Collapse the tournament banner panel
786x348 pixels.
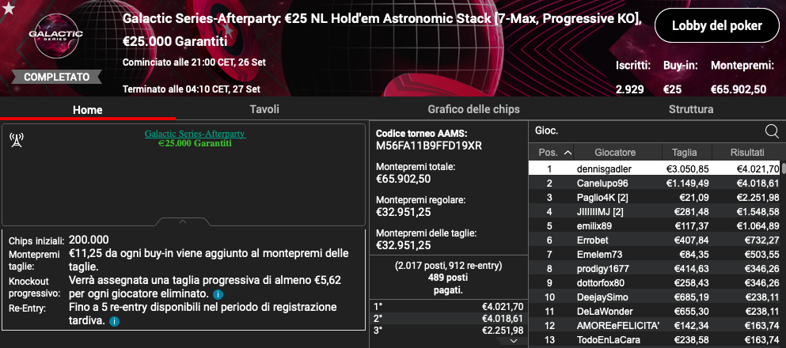pos(183,221)
